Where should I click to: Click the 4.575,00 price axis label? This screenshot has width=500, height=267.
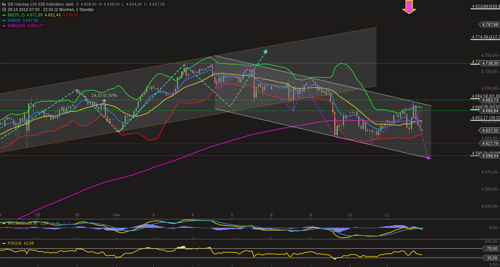[490, 172]
